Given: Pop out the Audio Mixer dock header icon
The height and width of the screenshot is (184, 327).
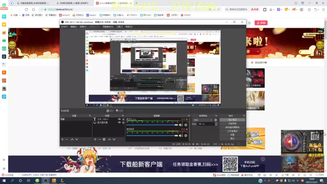Looking at the screenshot, I should click(x=189, y=116).
